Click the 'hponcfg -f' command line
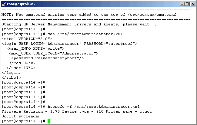Viewport: 197px width, 125px height. click(93, 107)
